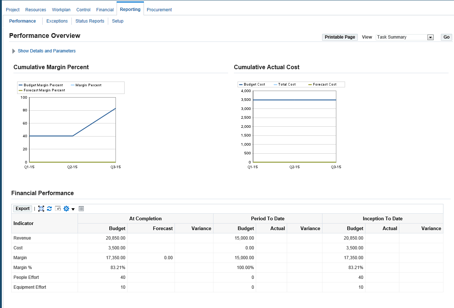Viewport: 454px width, 308px height.
Task: Click the maximize table icon
Action: 41,209
